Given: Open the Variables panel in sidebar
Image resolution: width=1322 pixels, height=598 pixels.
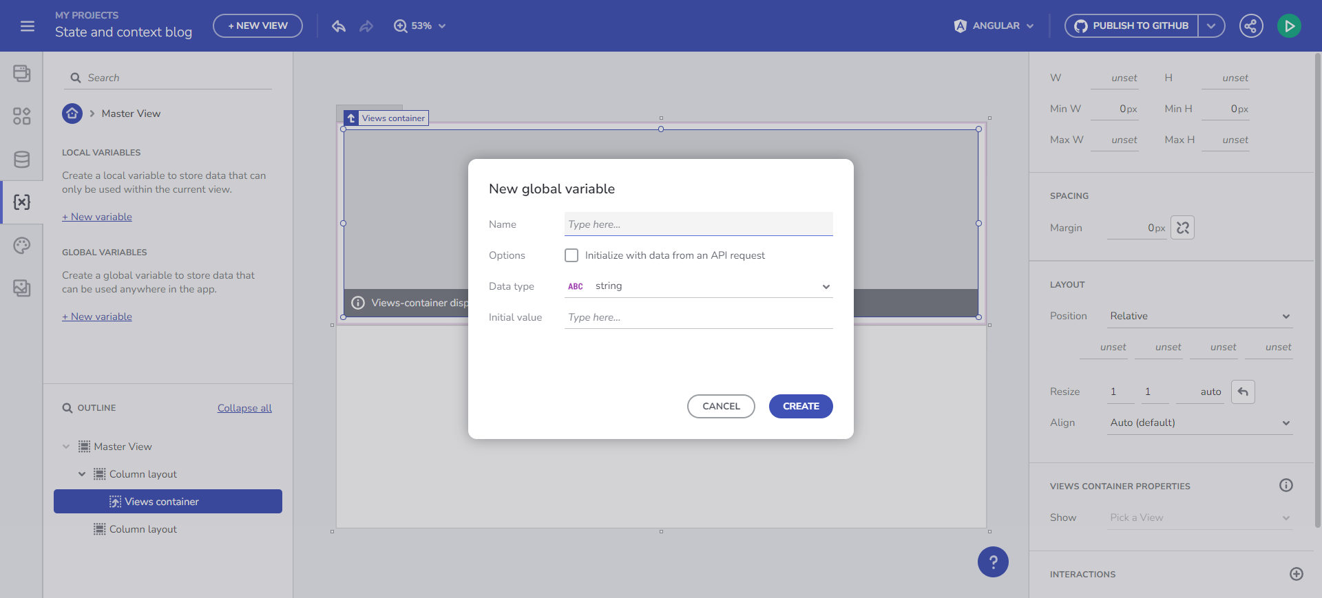Looking at the screenshot, I should [22, 202].
